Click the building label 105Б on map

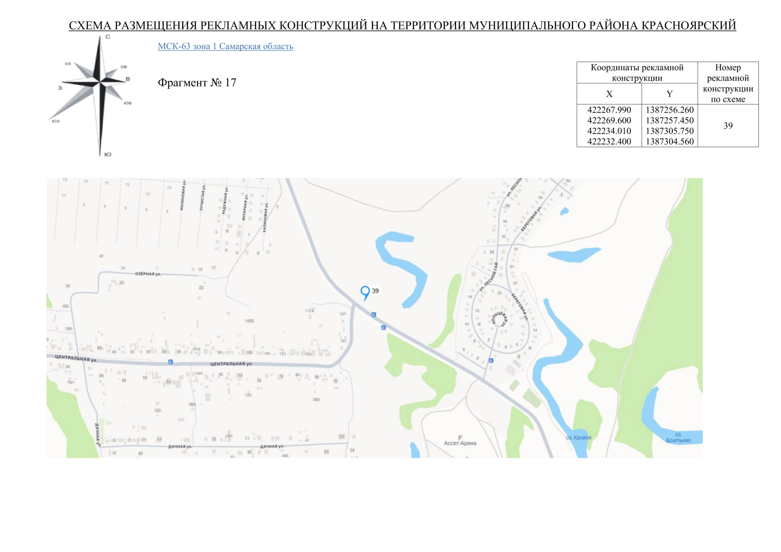(249, 321)
